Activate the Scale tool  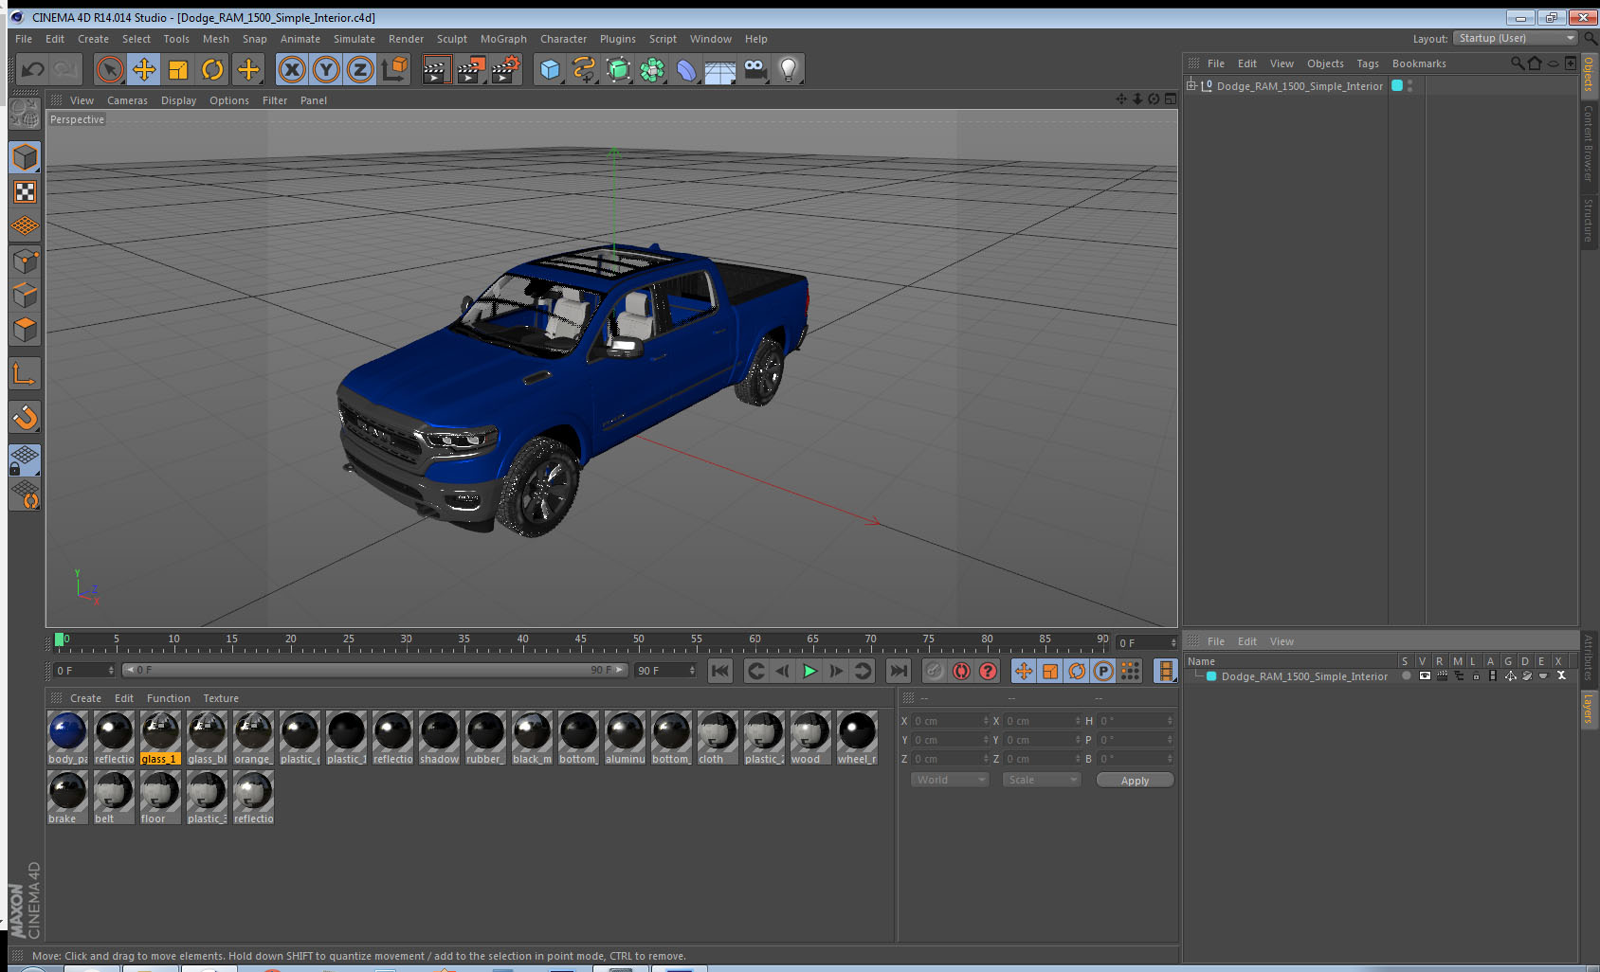178,69
